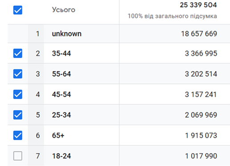Click the 65+ row label
This screenshot has height=166, width=230.
coord(58,135)
